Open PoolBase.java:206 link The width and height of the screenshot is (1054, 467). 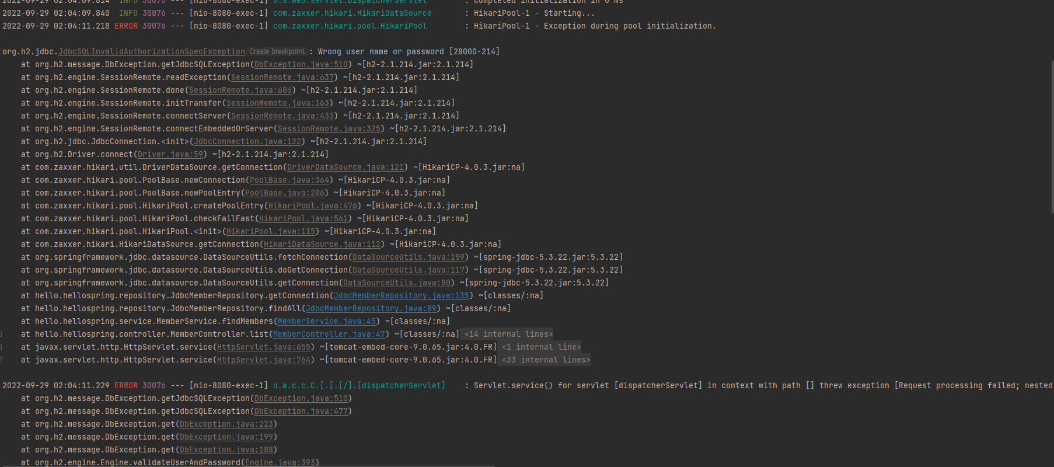[285, 193]
